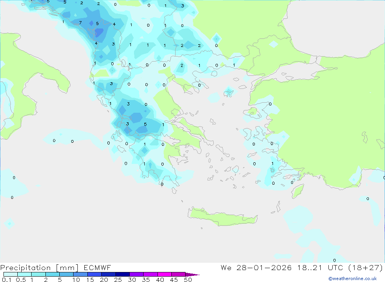Viewport: 385px width, 282px height.
Task: Click the legend label "25"
Action: click(118, 280)
